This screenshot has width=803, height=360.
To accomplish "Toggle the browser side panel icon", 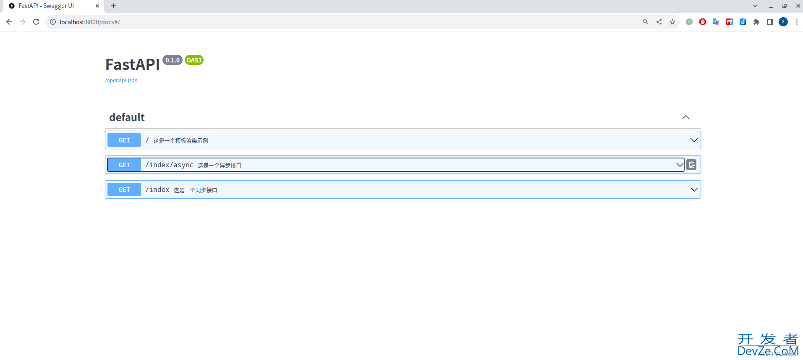I will 770,22.
